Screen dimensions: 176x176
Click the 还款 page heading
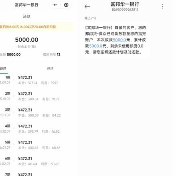pyautogui.click(x=26, y=16)
